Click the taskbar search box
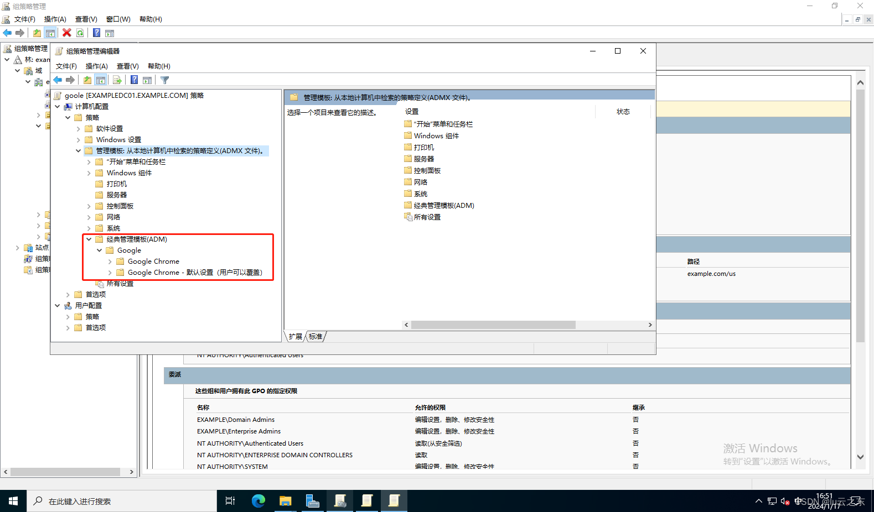This screenshot has height=512, width=874. point(122,501)
